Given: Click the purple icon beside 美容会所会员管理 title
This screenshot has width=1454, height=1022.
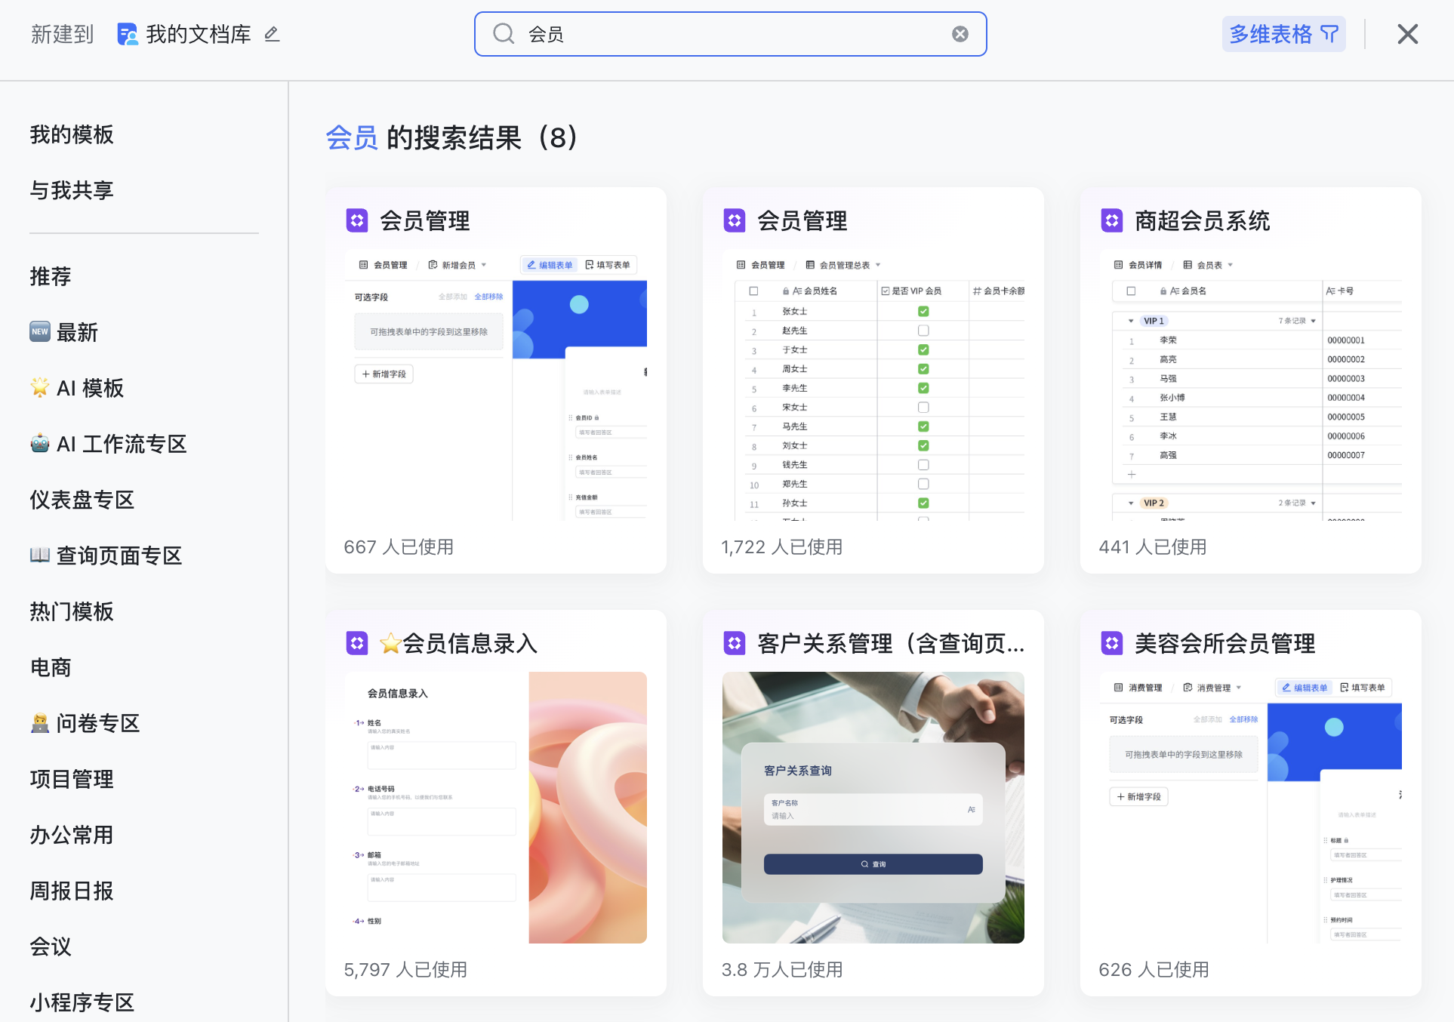Looking at the screenshot, I should pos(1112,643).
